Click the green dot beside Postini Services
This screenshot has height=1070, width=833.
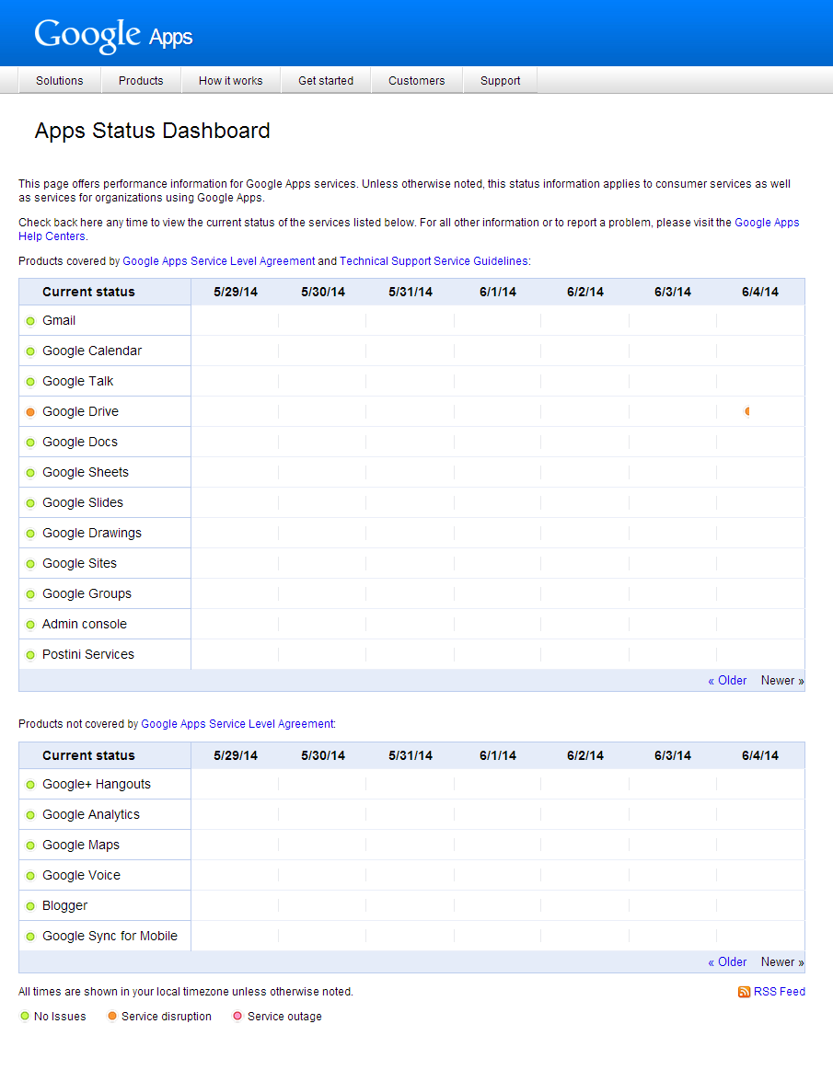30,655
